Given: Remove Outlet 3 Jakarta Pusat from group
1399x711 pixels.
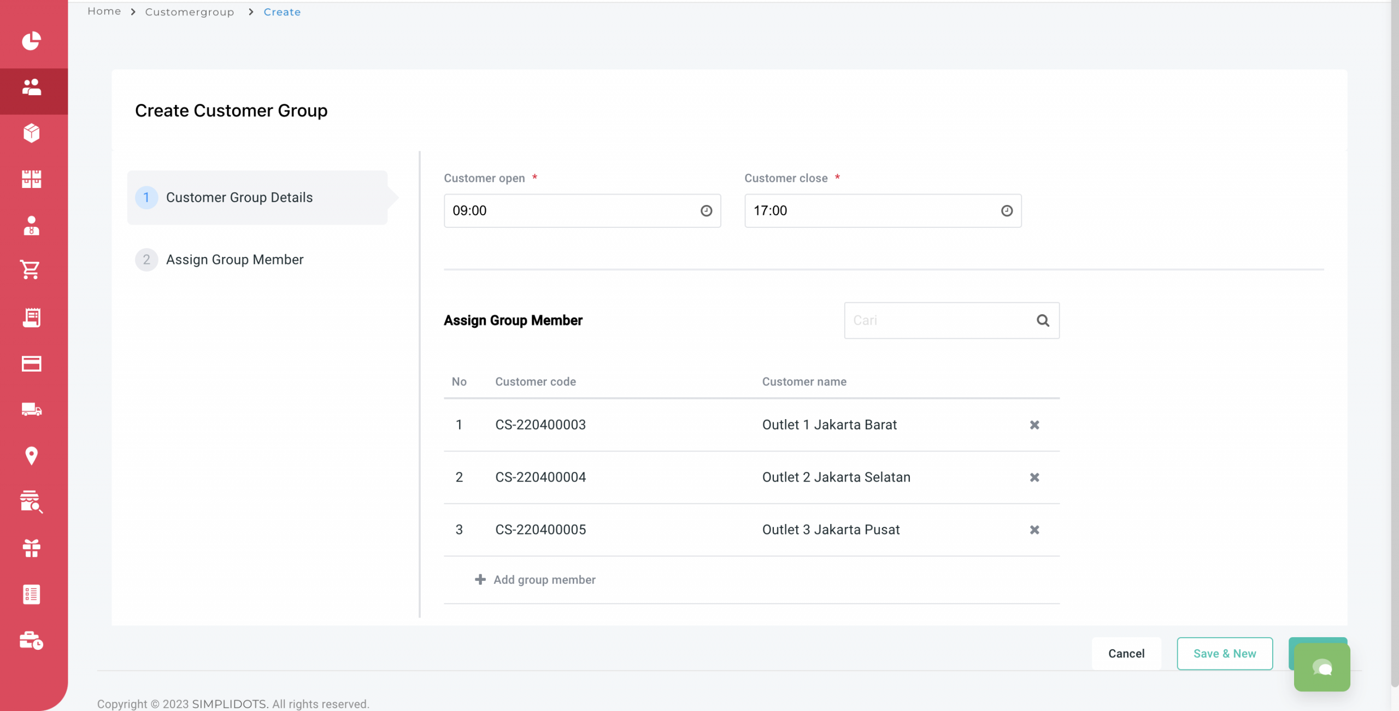Looking at the screenshot, I should point(1034,530).
